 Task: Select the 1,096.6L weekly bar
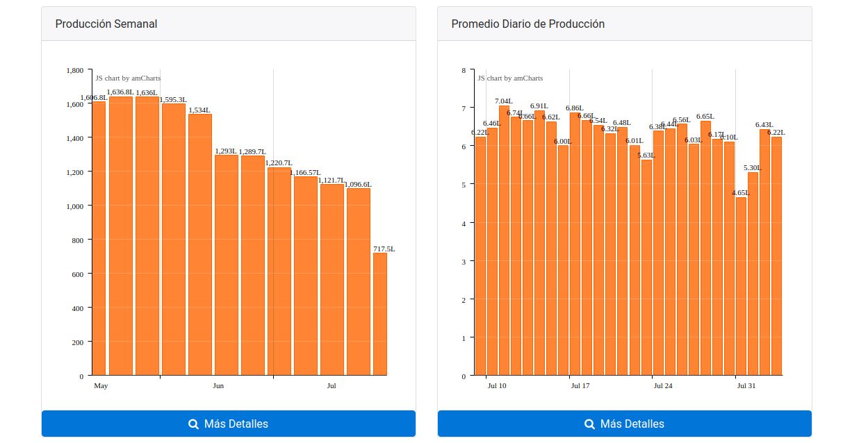pos(359,282)
